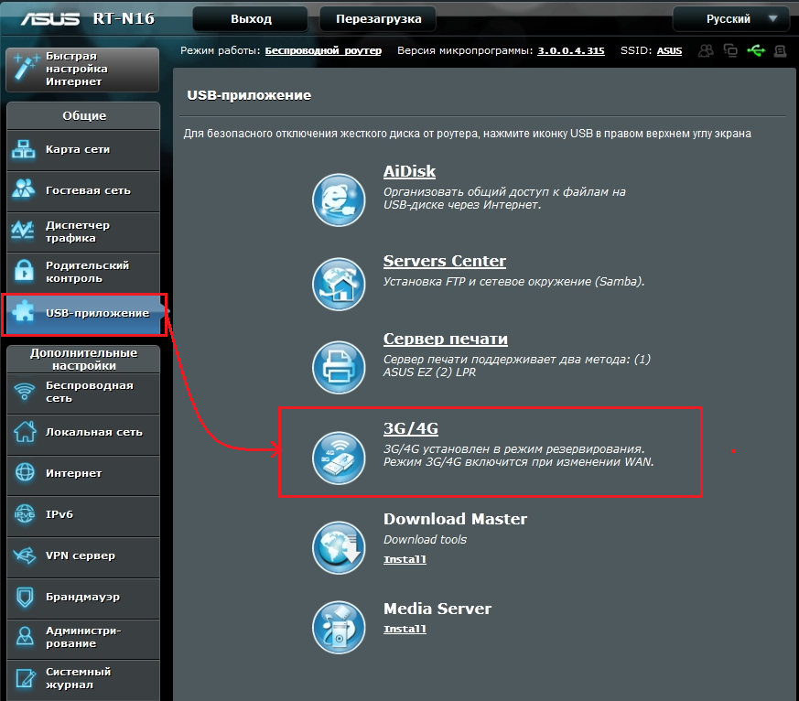
Task: Click the print server printer icon
Action: tap(340, 366)
